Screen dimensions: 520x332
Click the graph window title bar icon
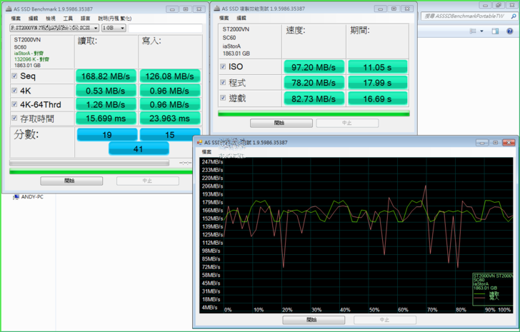coord(199,142)
